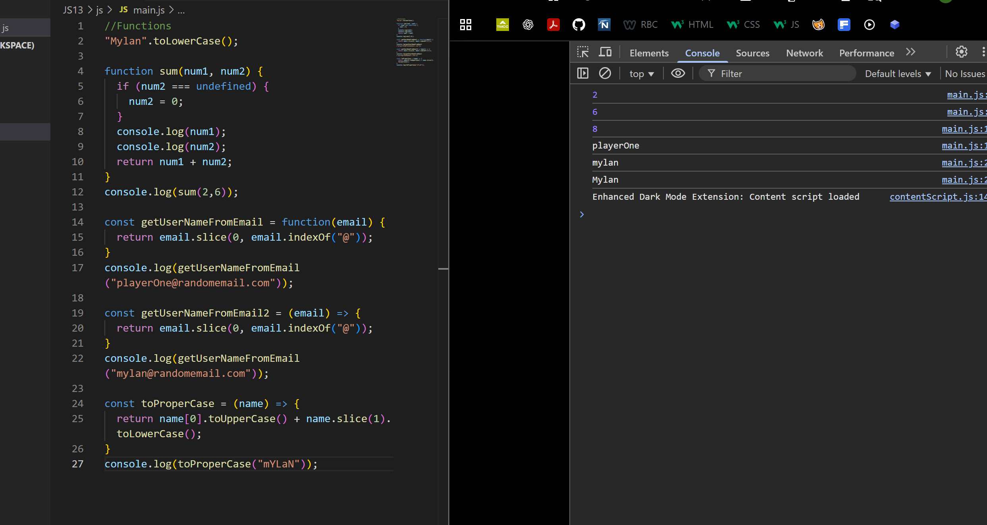Clear the console with the clear icon
987x525 pixels.
click(x=605, y=73)
